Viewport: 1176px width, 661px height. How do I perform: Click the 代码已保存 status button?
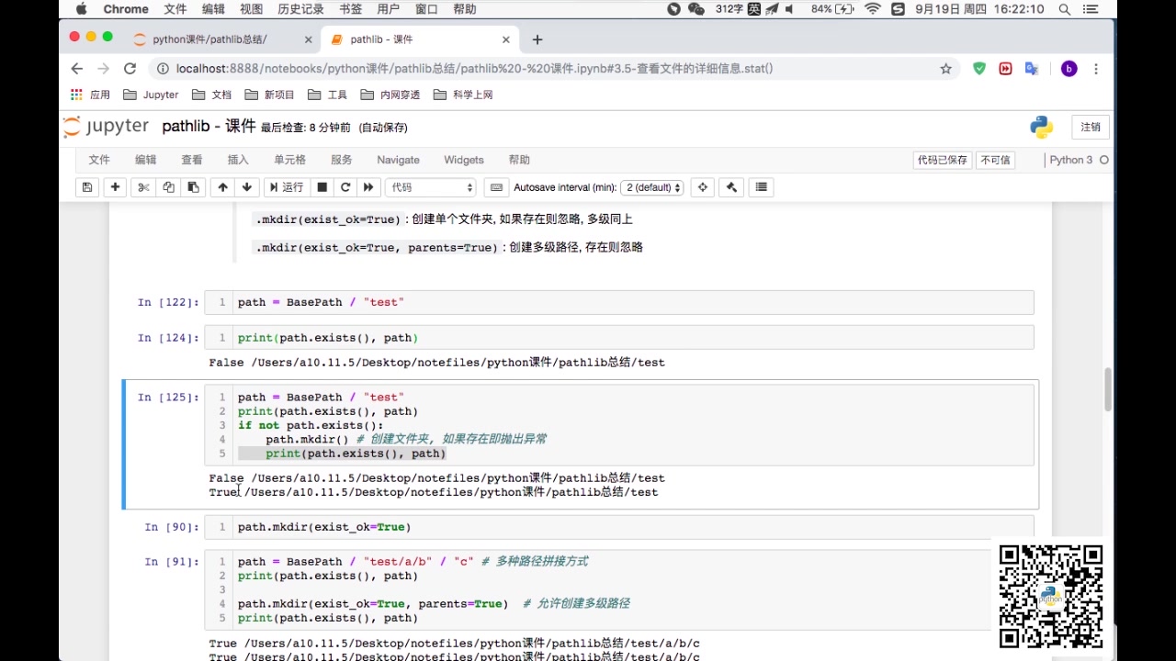coord(943,160)
